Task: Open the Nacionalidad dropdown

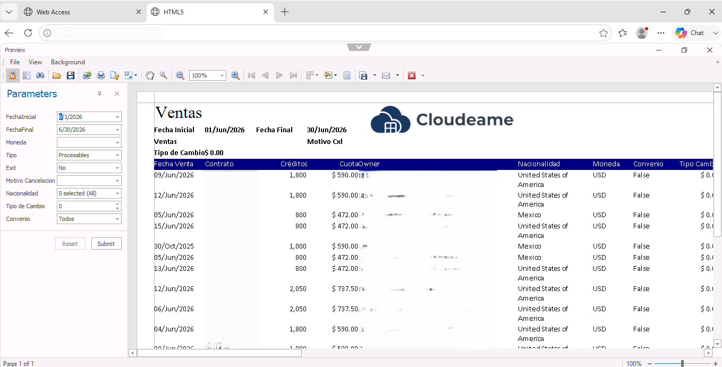Action: 117,193
